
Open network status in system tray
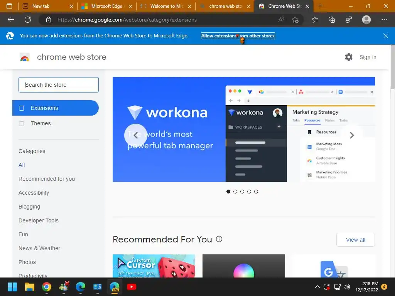click(337, 287)
